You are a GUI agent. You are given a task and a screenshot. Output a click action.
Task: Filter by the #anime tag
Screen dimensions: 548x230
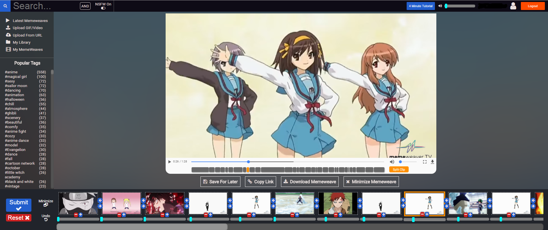tap(11, 72)
